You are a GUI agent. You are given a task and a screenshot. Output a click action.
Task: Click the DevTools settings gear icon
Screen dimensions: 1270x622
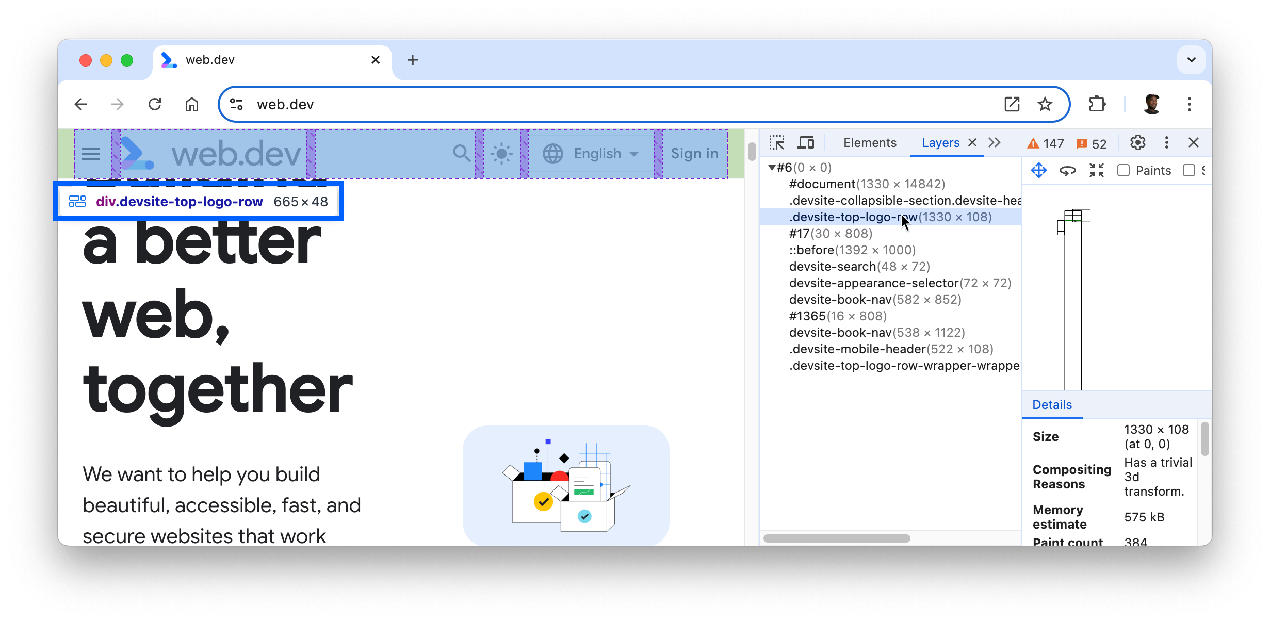1138,142
